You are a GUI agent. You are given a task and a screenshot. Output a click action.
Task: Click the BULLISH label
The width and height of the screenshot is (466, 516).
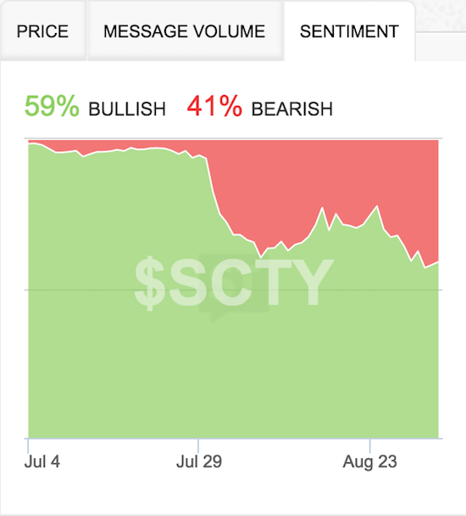(127, 109)
